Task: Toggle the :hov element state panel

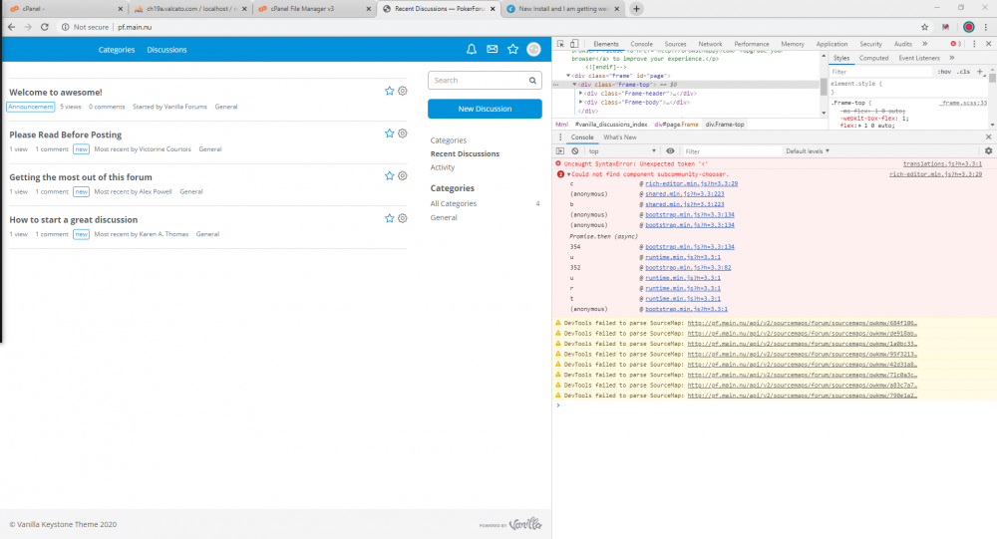Action: (944, 72)
